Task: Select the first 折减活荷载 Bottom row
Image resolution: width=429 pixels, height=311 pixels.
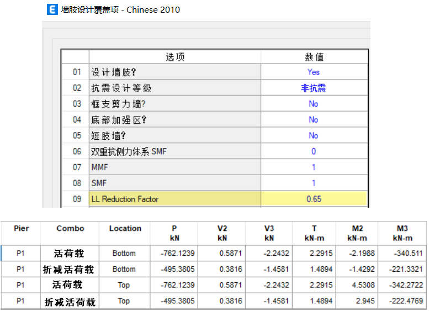Action: 69,270
